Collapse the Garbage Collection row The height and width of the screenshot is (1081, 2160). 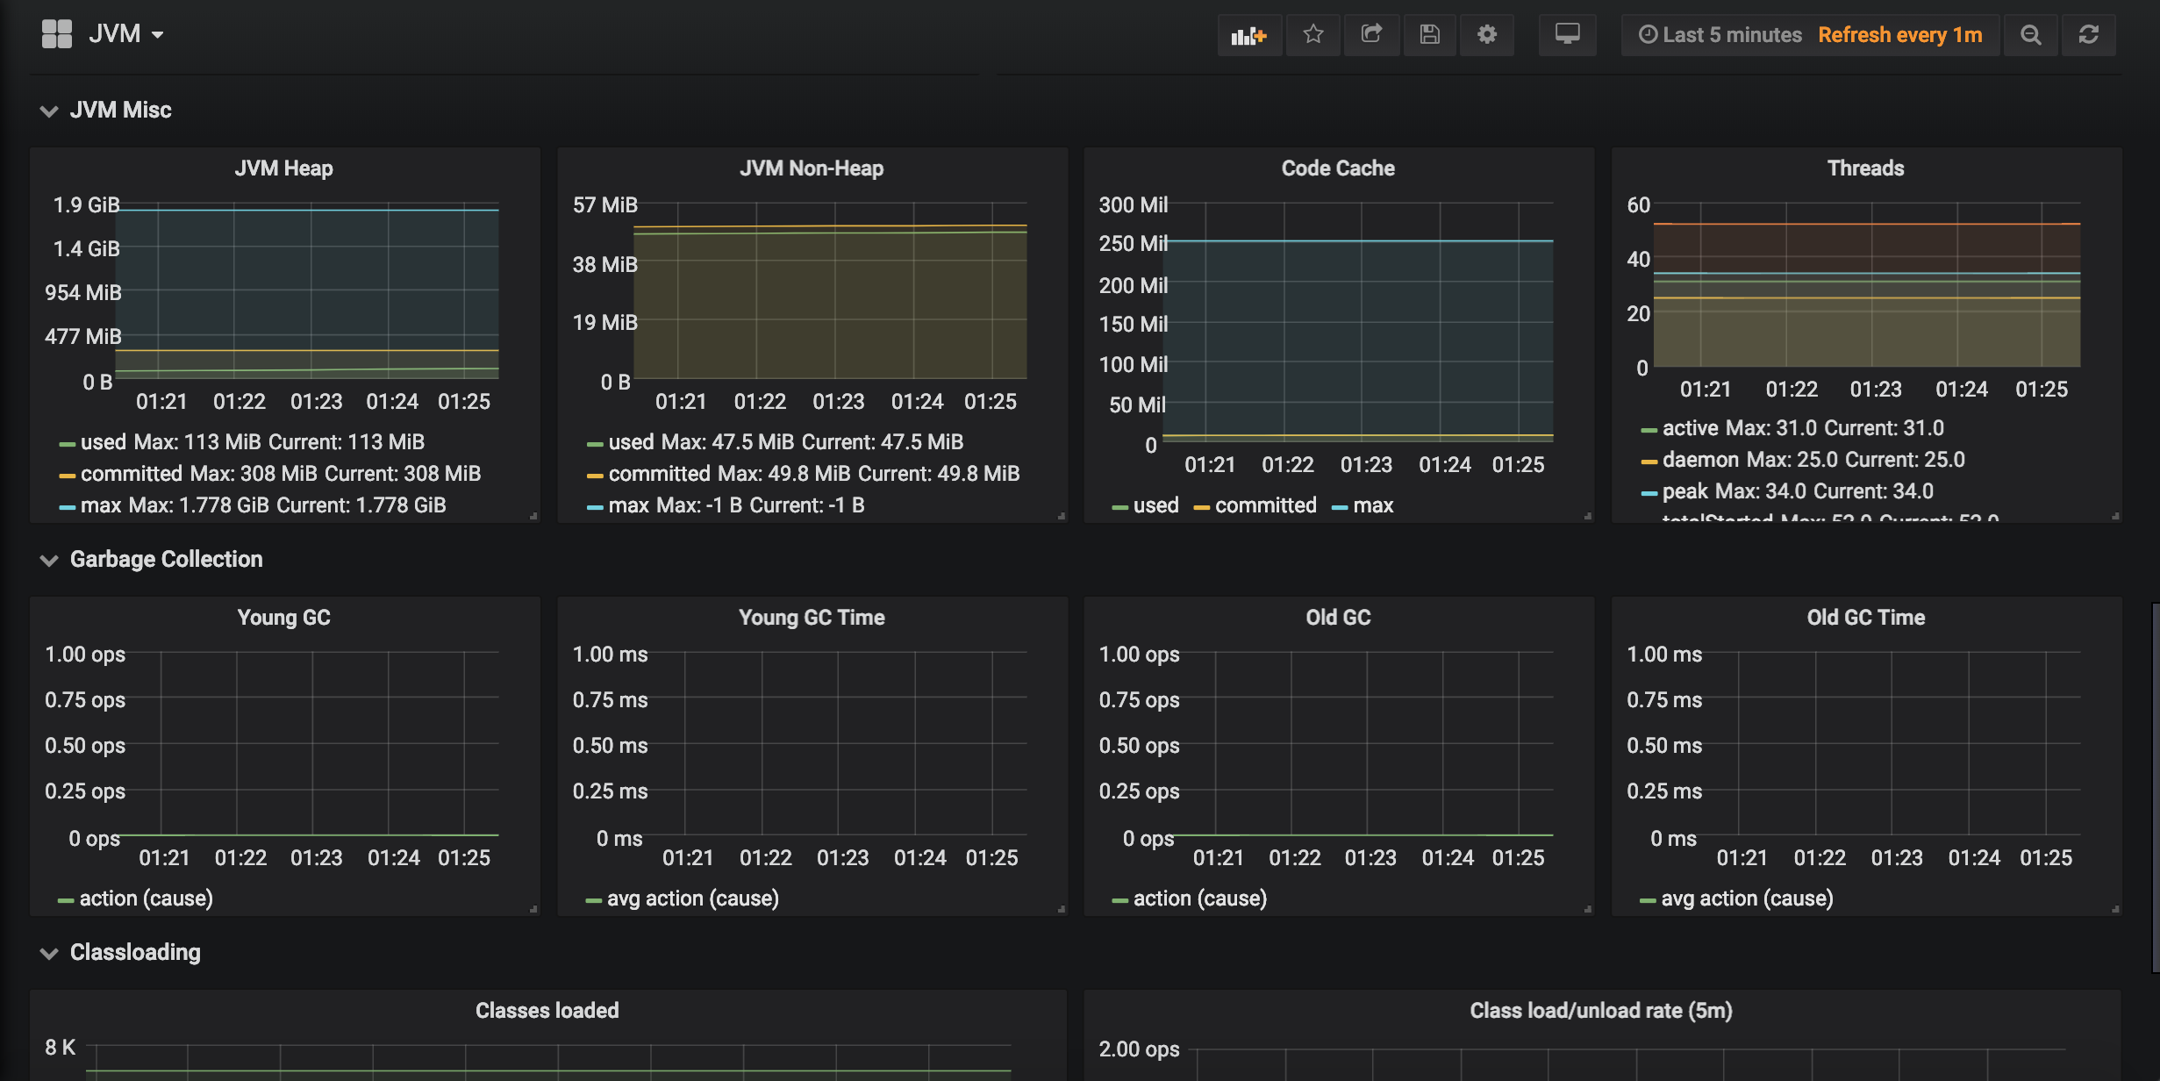(x=166, y=560)
